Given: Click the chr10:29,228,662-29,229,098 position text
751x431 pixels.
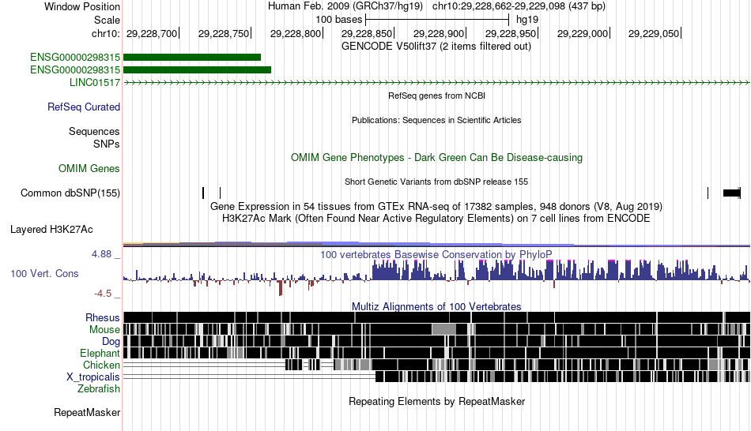Looking at the screenshot, I should tap(519, 6).
